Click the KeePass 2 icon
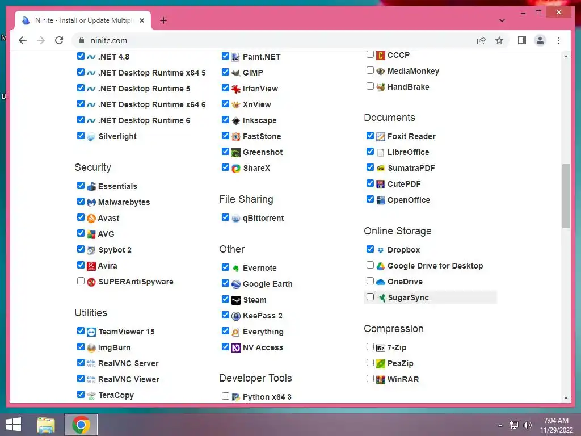The image size is (581, 436). point(235,316)
